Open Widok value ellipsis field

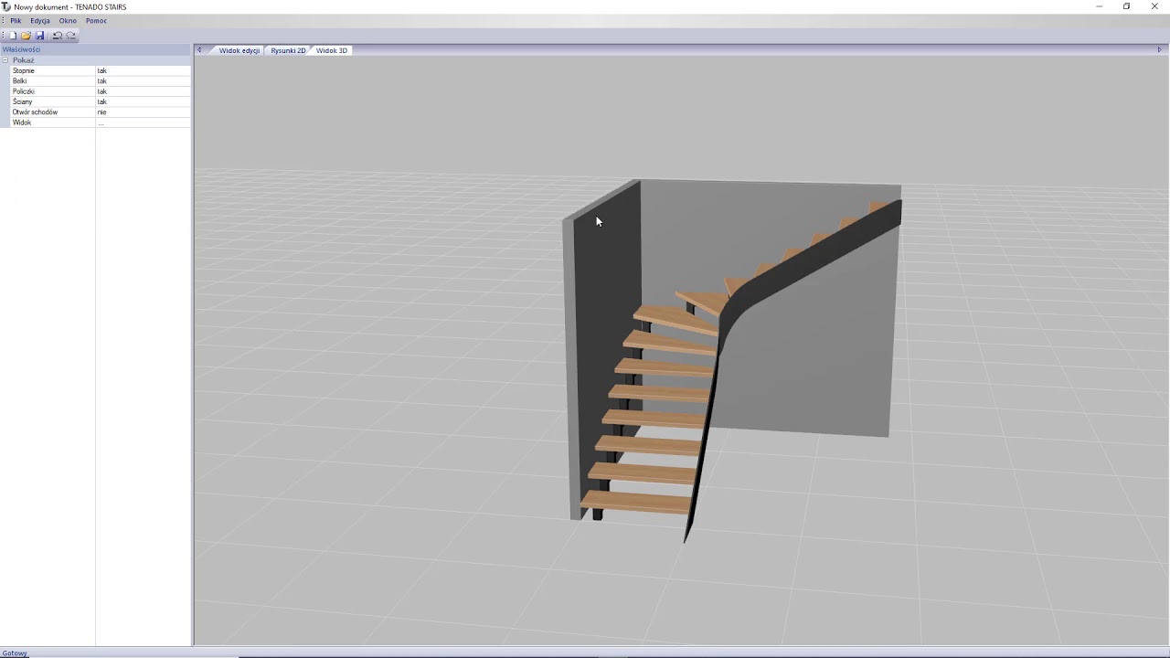point(143,122)
